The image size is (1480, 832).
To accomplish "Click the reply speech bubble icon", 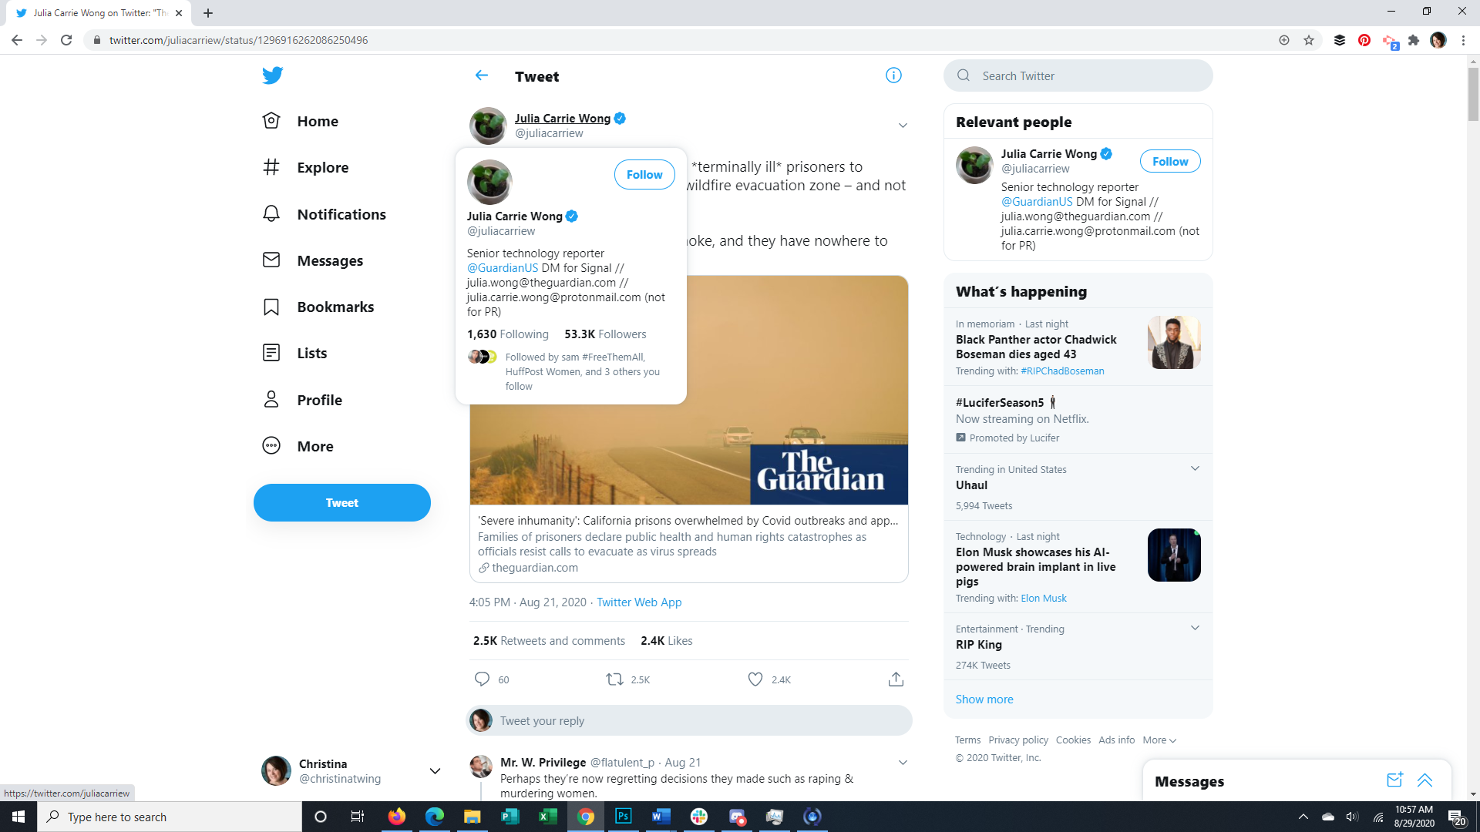I will point(482,679).
